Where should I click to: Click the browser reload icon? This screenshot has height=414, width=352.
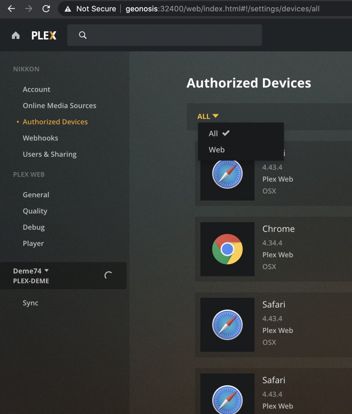(46, 9)
